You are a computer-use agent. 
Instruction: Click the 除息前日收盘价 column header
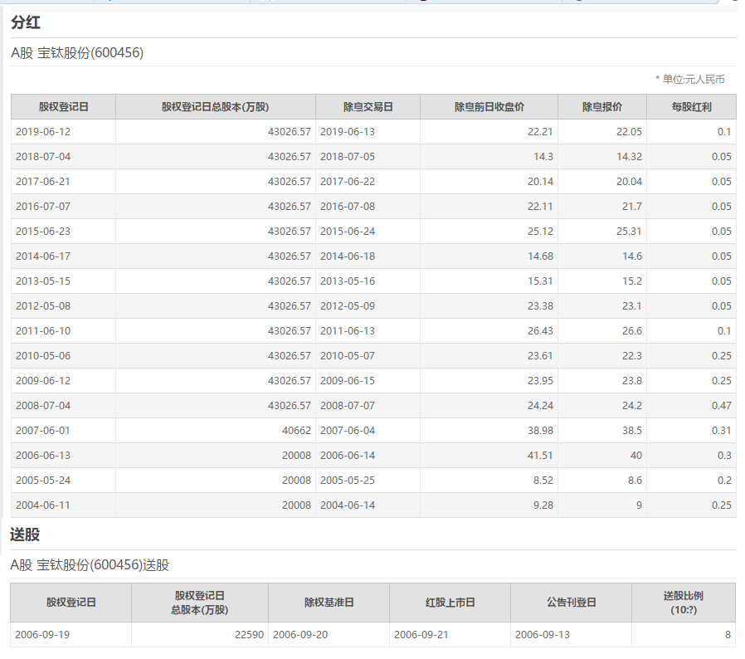(x=489, y=107)
